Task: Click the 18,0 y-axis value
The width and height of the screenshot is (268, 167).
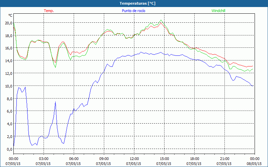Action: 8,35
